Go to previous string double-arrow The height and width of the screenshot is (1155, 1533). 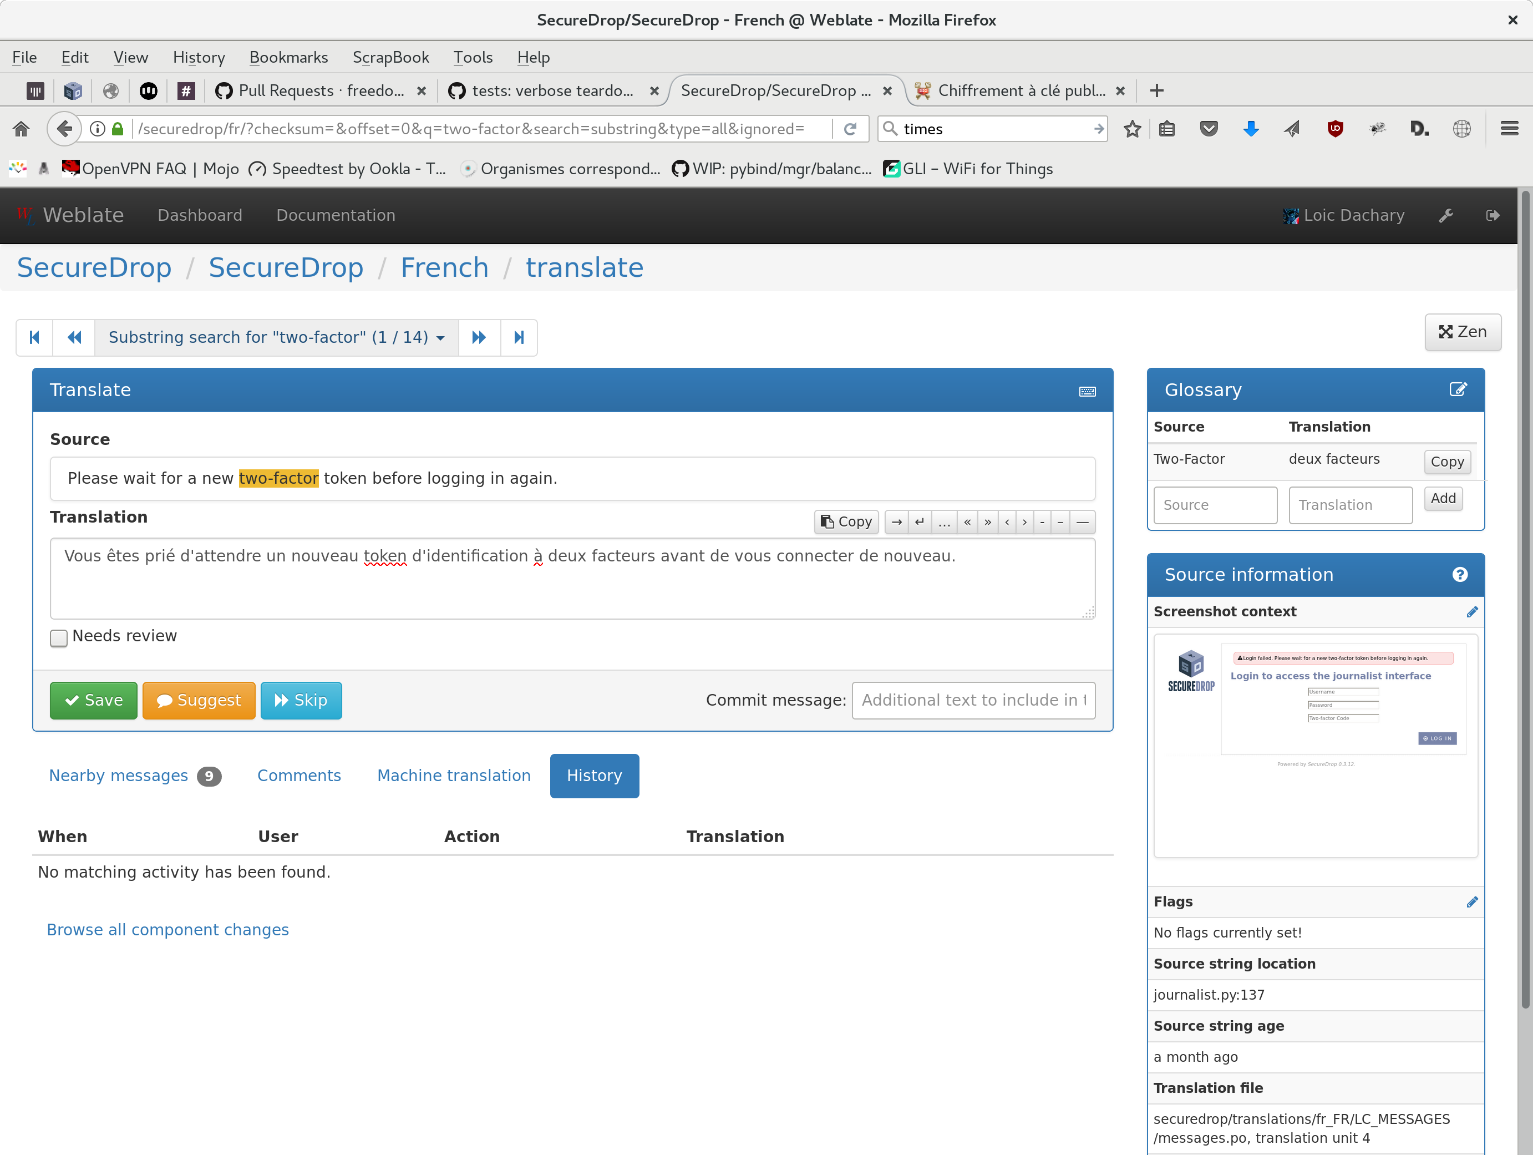click(x=74, y=338)
